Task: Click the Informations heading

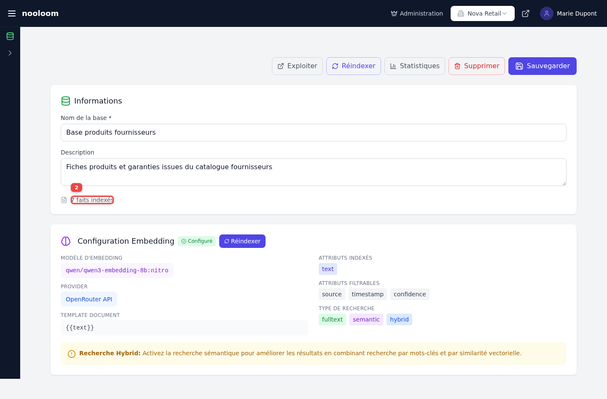Action: click(98, 101)
